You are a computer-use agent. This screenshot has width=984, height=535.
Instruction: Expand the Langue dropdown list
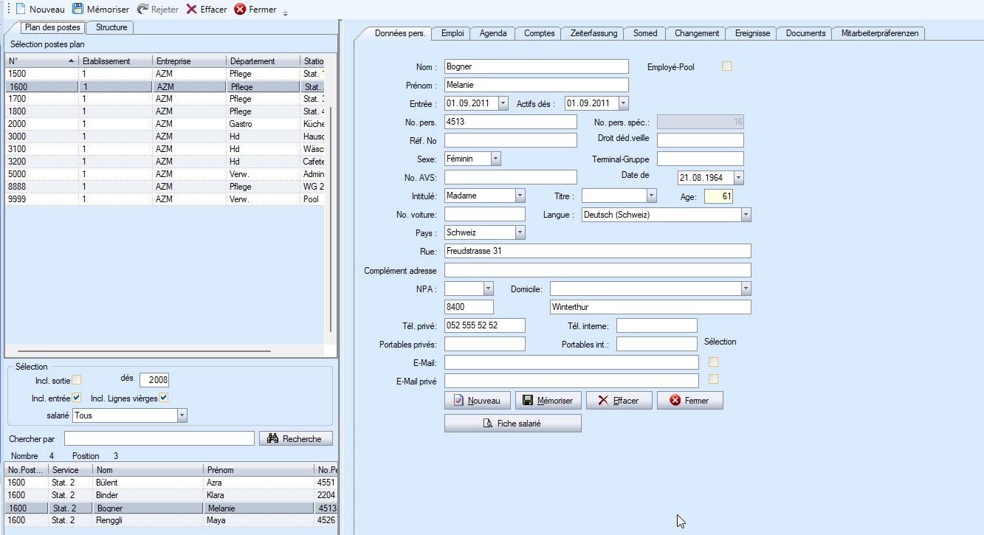point(746,215)
